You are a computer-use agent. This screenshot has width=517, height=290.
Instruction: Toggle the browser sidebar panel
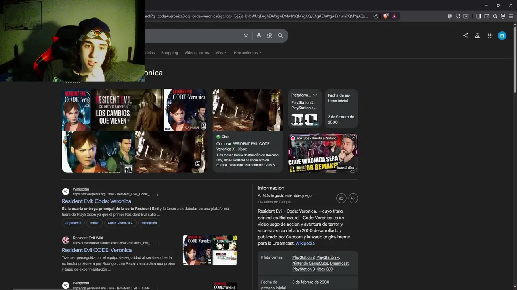click(x=479, y=16)
